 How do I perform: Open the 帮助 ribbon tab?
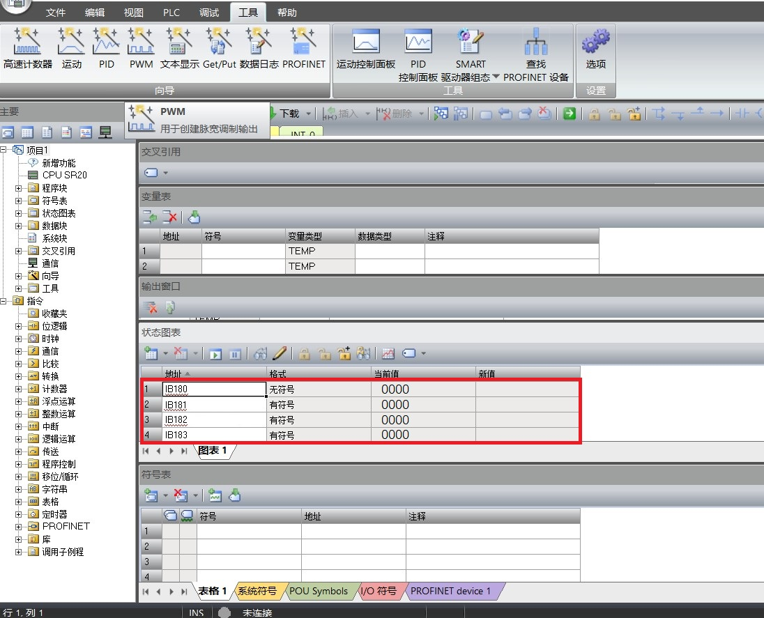(x=287, y=12)
